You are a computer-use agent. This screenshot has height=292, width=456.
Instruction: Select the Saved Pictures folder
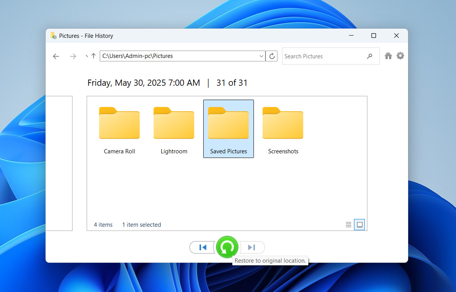tap(229, 129)
